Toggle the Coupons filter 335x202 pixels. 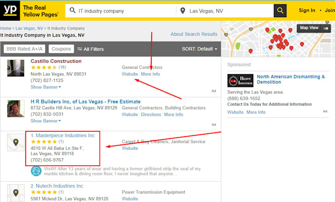pos(61,49)
